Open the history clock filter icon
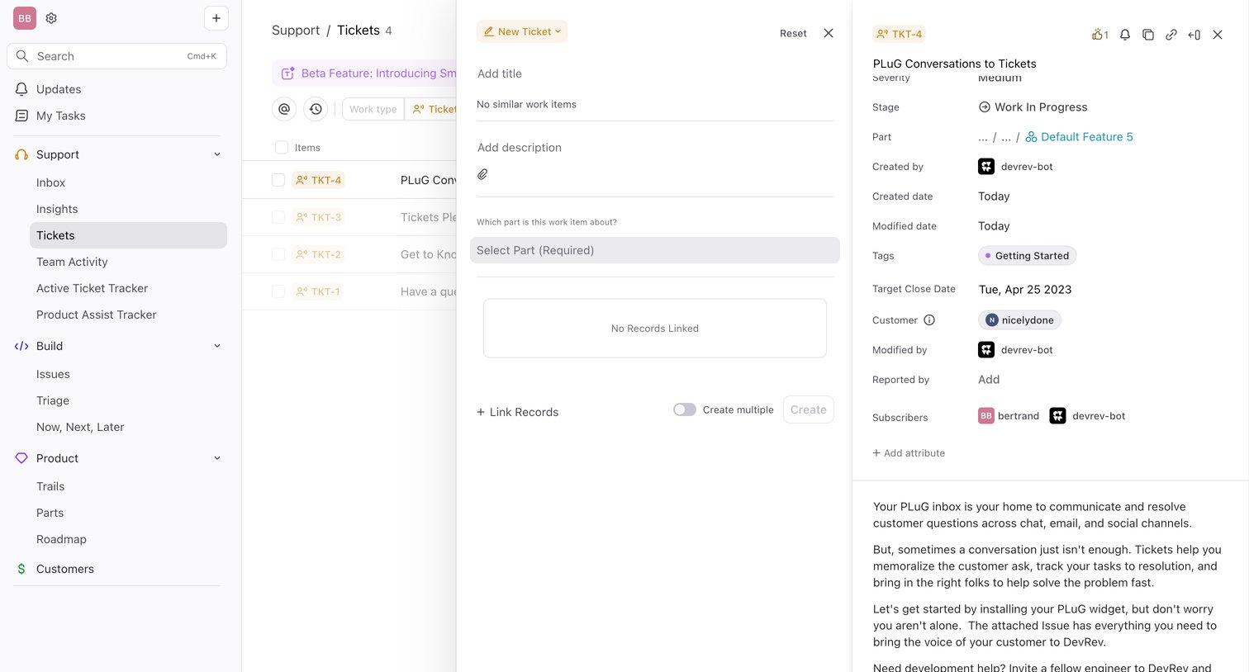The height and width of the screenshot is (672, 1249). [316, 109]
